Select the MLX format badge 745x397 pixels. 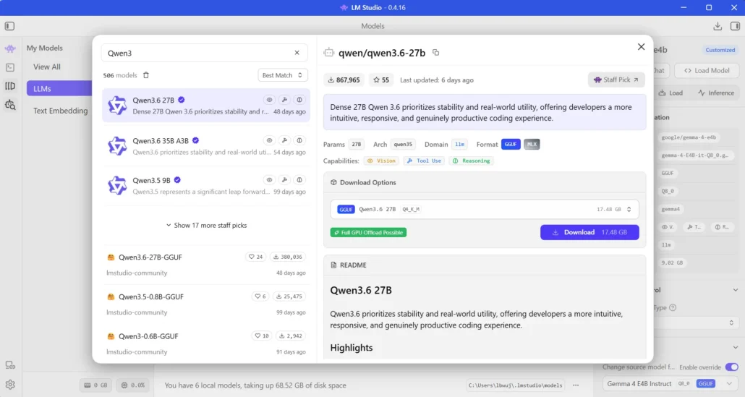tap(532, 145)
